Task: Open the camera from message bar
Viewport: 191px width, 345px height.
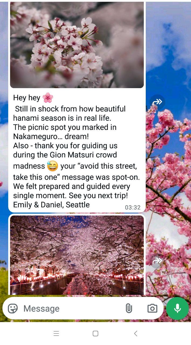Action: pyautogui.click(x=152, y=308)
